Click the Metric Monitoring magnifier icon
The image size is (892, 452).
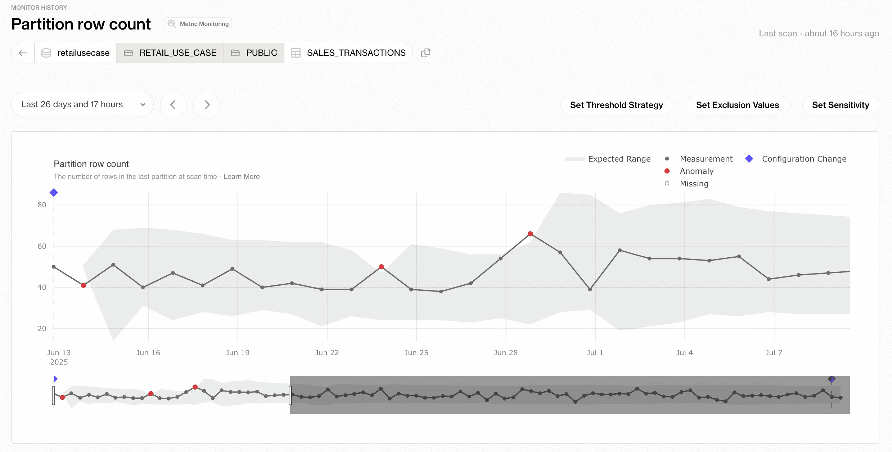(172, 24)
